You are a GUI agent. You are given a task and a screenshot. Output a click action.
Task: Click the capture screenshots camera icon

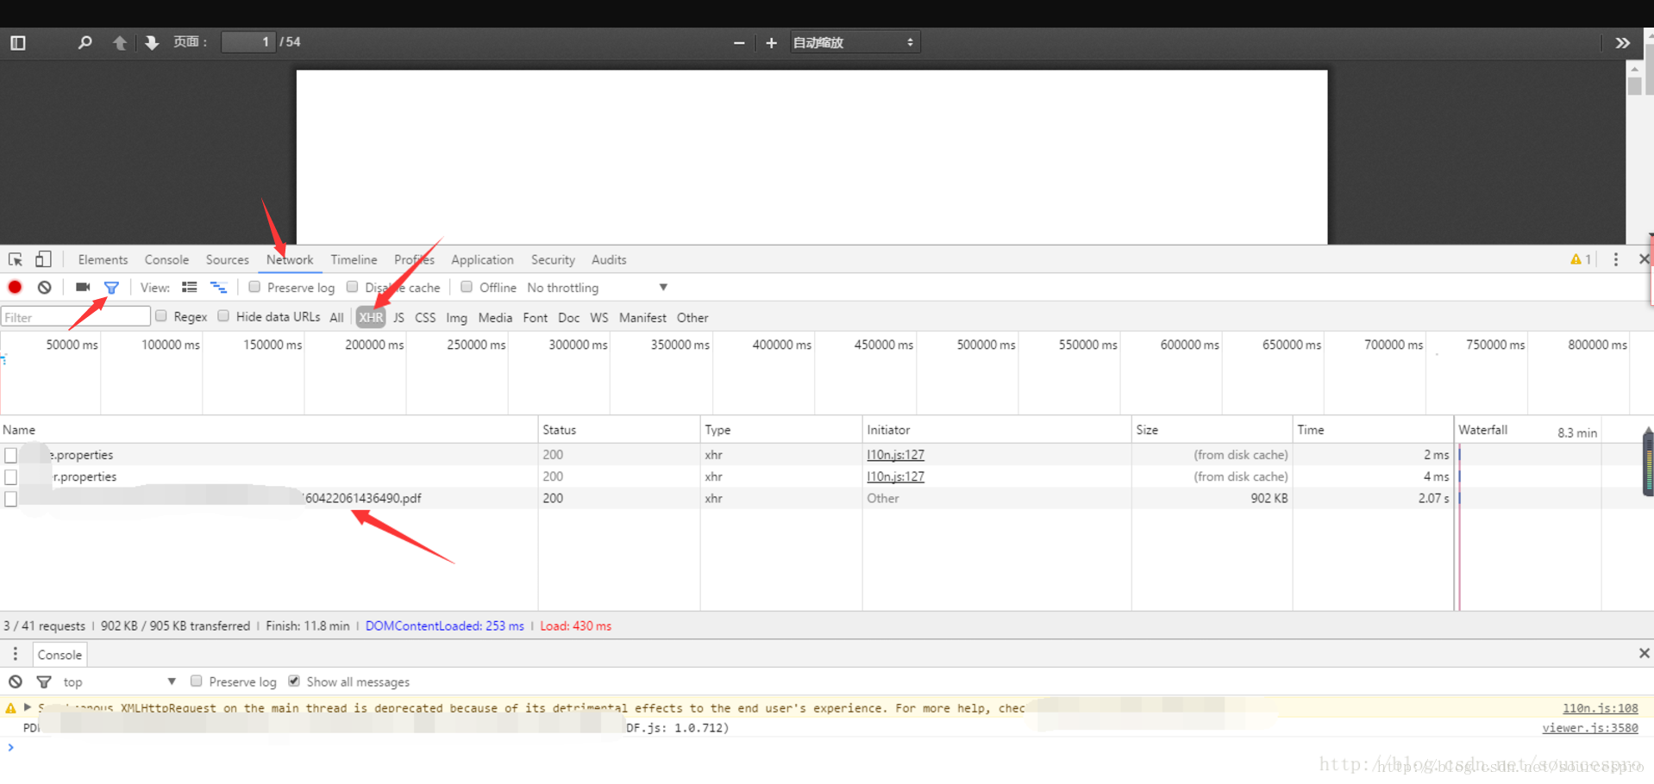pos(83,287)
